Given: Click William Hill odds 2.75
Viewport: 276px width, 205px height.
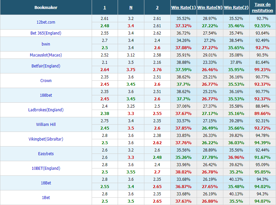Looking at the screenshot, I should point(105,121).
